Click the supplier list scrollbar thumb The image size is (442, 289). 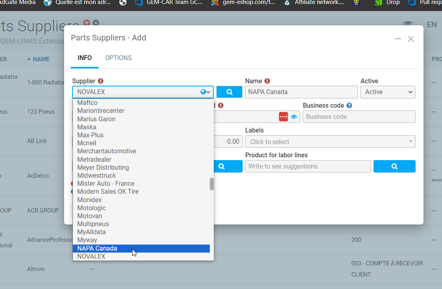[x=211, y=184]
